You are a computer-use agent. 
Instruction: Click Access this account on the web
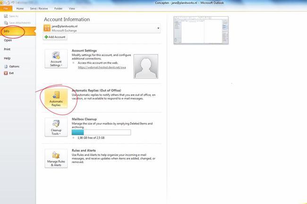click(x=98, y=63)
